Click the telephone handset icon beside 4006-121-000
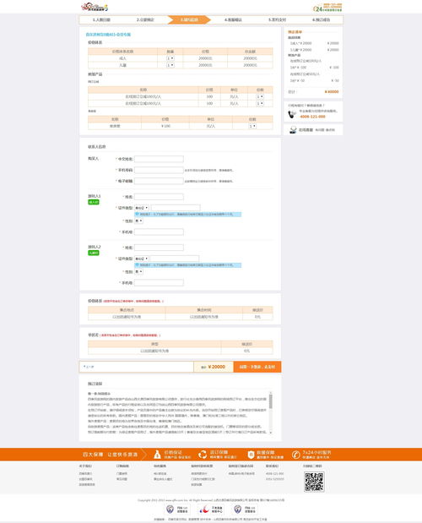Image resolution: width=422 pixels, height=523 pixels. coord(292,115)
